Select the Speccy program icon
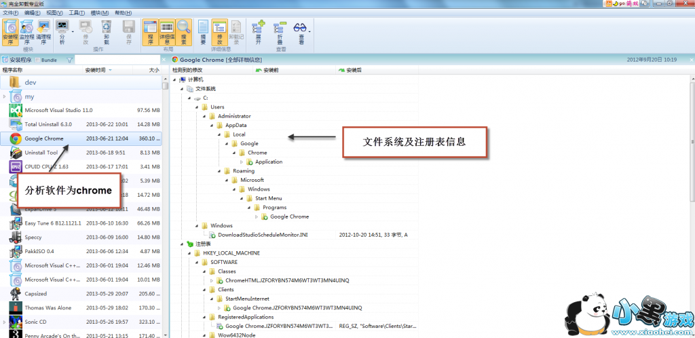The image size is (695, 338). click(16, 237)
